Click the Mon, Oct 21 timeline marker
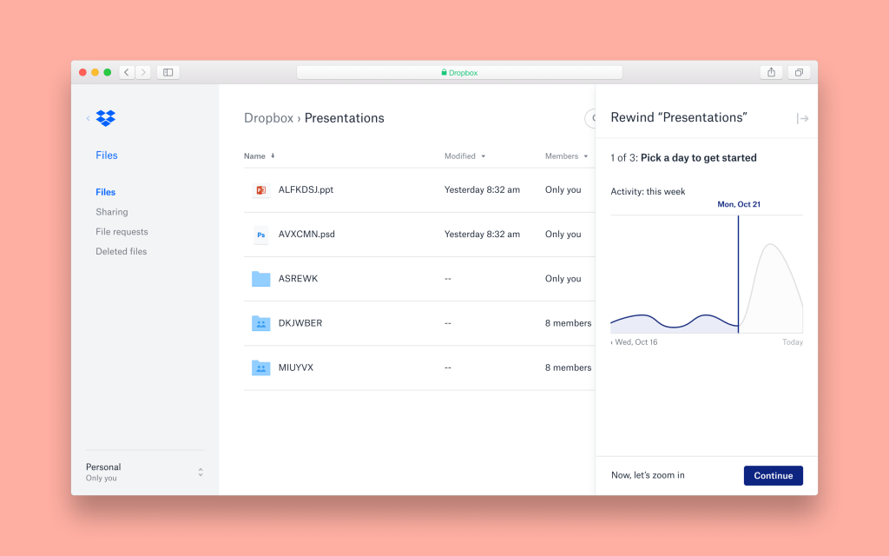Screen dimensions: 889x556 point(738,205)
